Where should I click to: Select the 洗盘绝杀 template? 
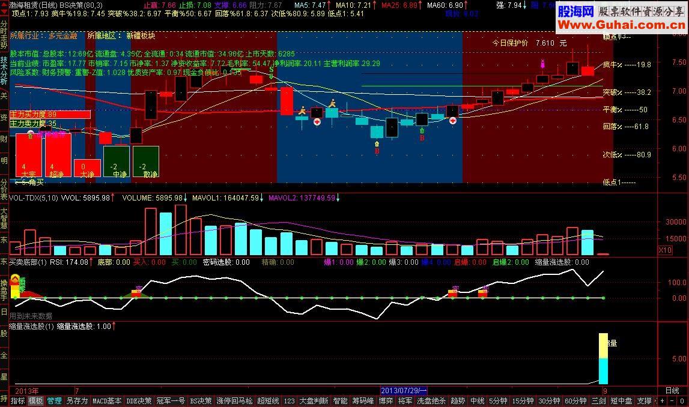pyautogui.click(x=431, y=401)
